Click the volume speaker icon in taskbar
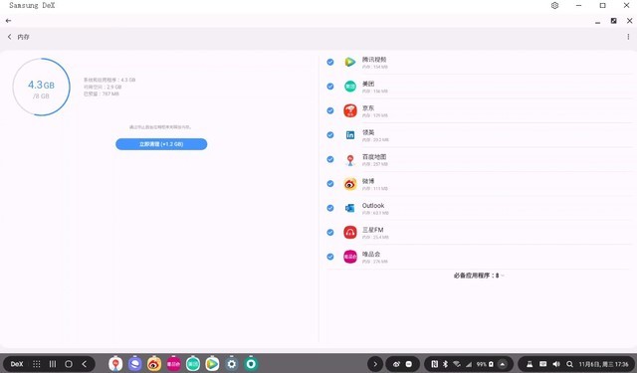 556,364
